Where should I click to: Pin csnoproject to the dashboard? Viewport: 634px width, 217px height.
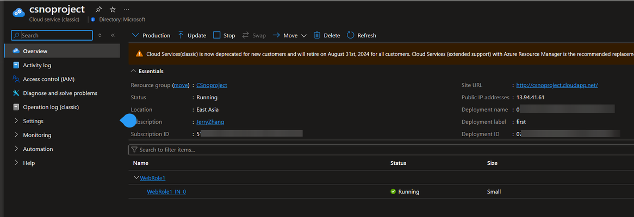point(98,9)
